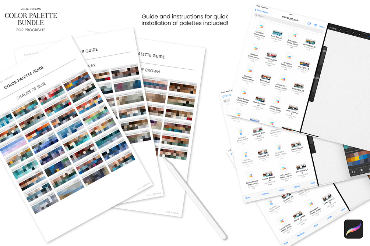Select Coastal_Cottage_JD image in middle screen
This screenshot has width=370, height=246.
(x=268, y=175)
